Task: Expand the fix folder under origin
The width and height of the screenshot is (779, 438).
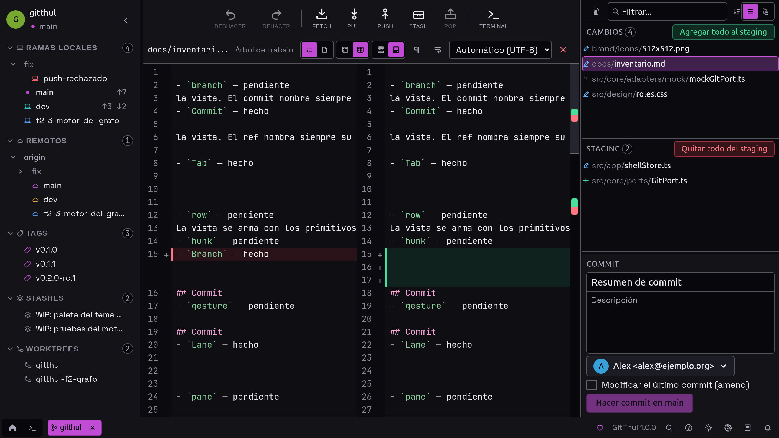Action: [21, 171]
